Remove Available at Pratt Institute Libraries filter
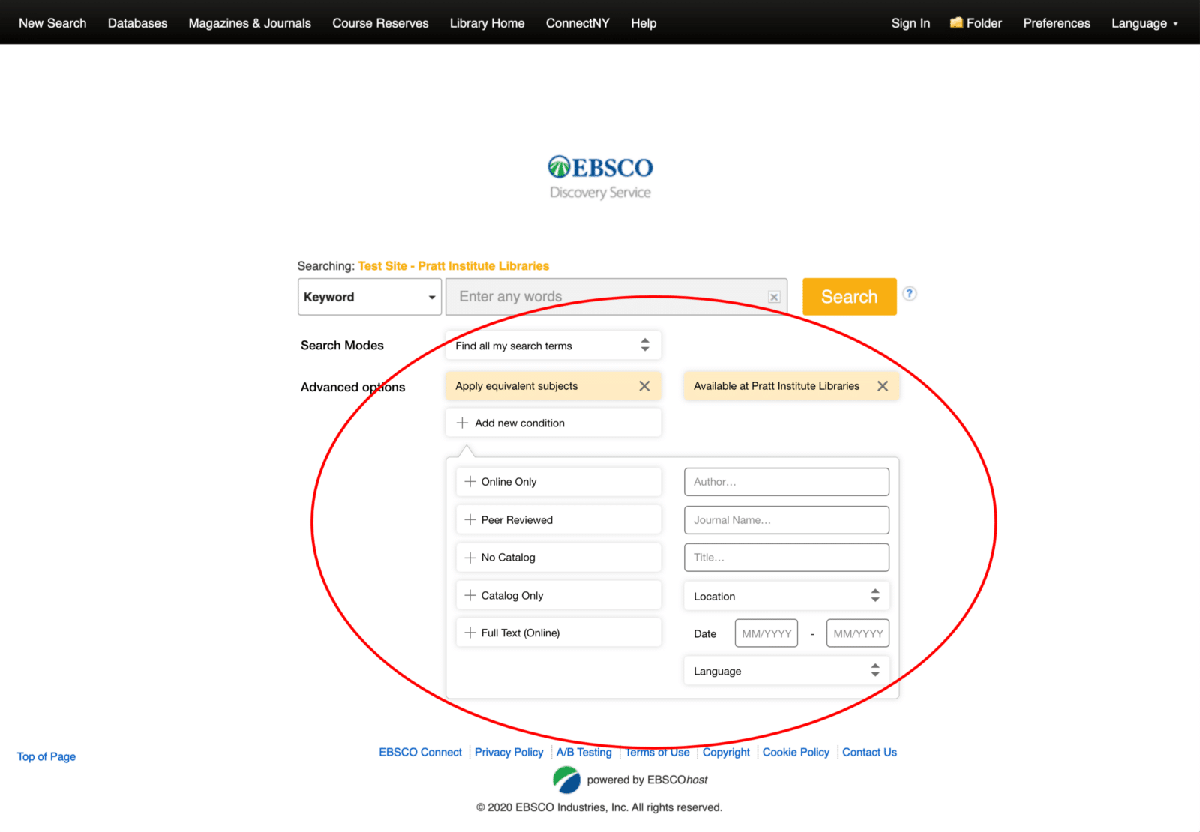The width and height of the screenshot is (1200, 832). pyautogui.click(x=883, y=386)
